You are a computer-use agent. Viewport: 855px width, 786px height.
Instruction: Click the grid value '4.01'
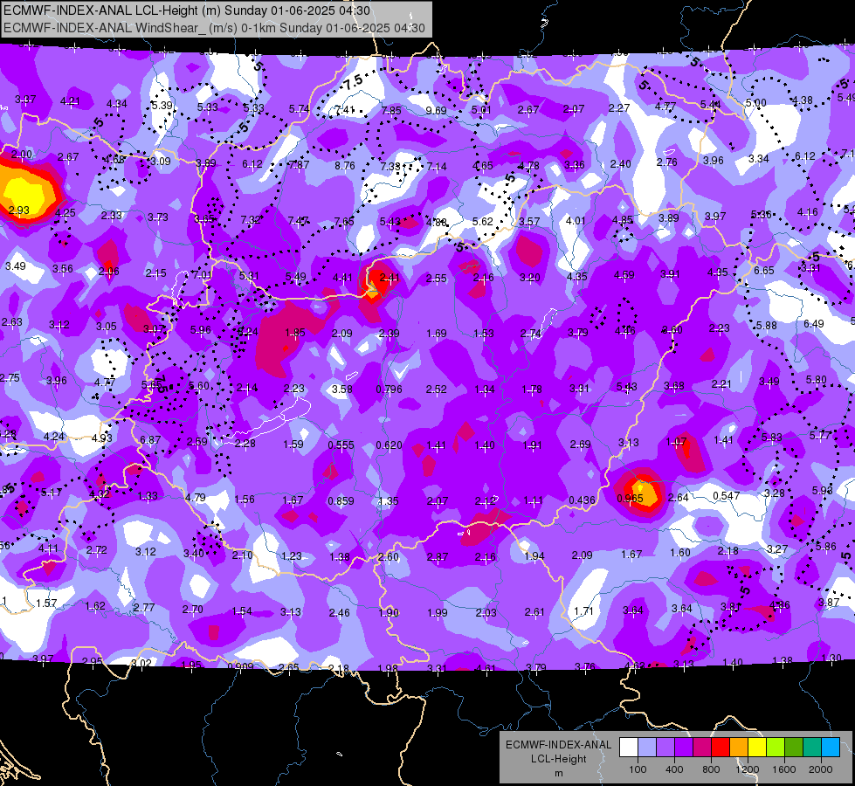click(576, 221)
